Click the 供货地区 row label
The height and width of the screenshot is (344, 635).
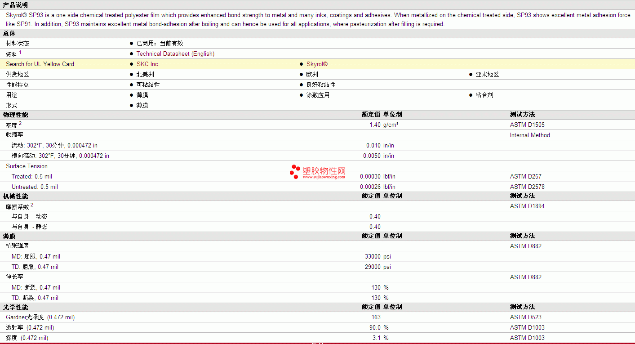pos(18,74)
